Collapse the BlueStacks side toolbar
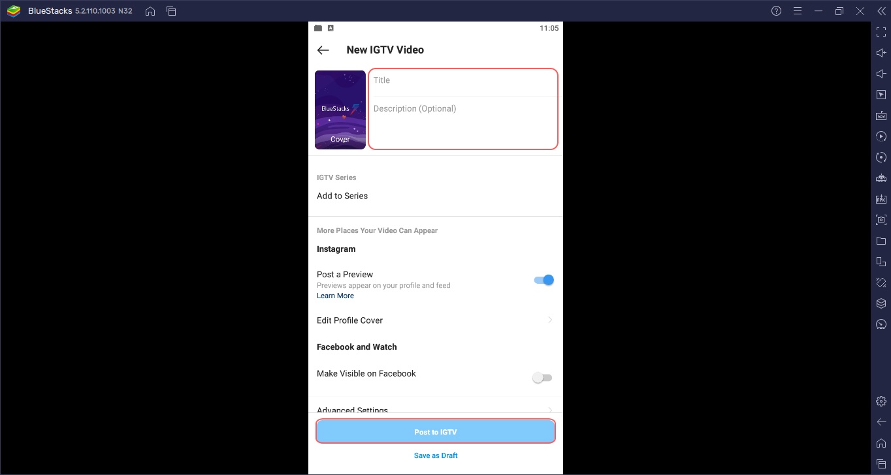Viewport: 891px width, 475px height. pos(881,11)
